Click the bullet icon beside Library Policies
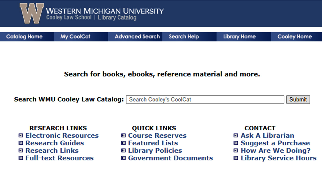This screenshot has height=169, width=322. pos(123,151)
